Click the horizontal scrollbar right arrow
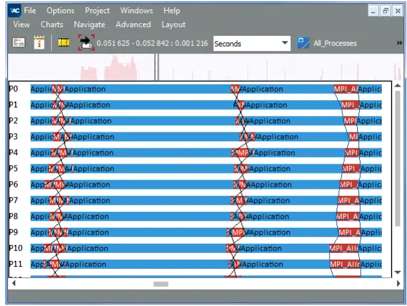This screenshot has height=306, width=407. pyautogui.click(x=398, y=283)
